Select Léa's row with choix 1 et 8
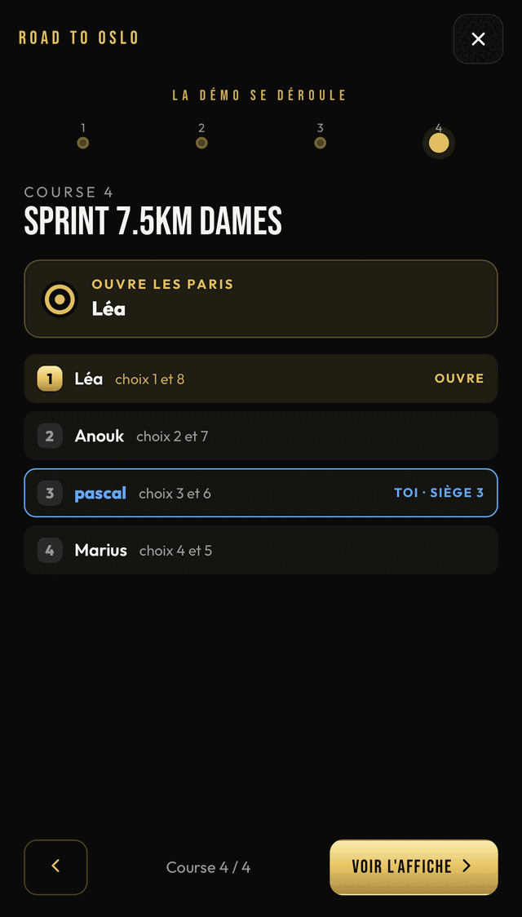Image resolution: width=522 pixels, height=917 pixels. click(261, 379)
